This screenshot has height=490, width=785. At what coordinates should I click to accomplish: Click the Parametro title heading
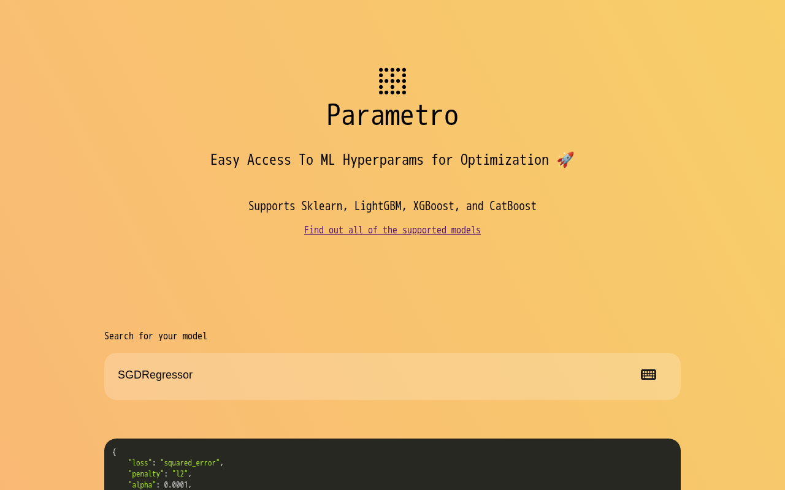(392, 115)
